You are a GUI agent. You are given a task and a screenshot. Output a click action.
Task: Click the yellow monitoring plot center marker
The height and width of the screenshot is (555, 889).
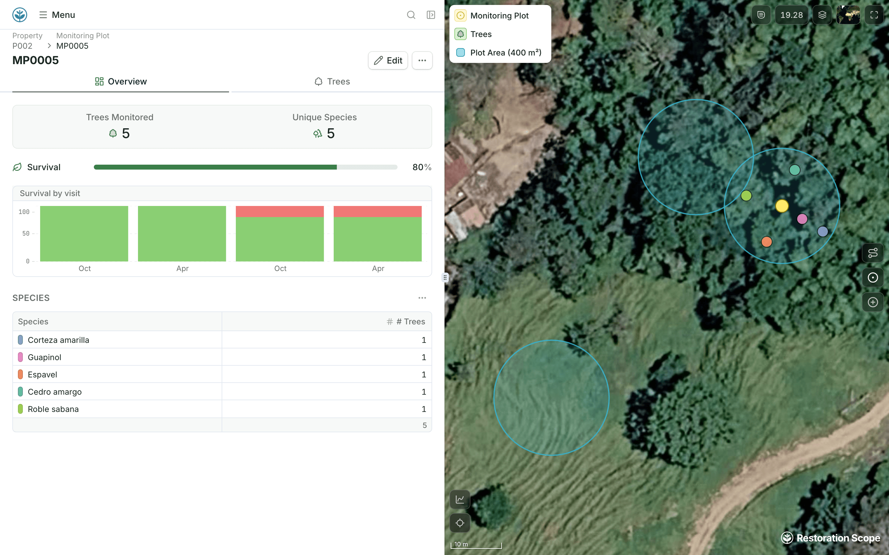tap(782, 206)
